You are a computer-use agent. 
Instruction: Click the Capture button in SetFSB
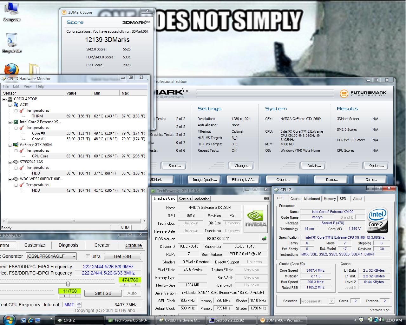click(x=134, y=245)
